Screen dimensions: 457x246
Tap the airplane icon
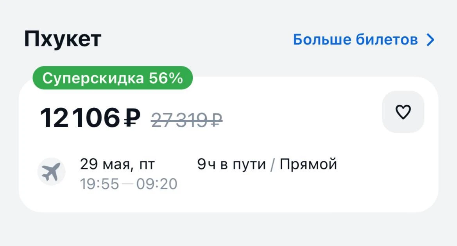click(x=51, y=172)
